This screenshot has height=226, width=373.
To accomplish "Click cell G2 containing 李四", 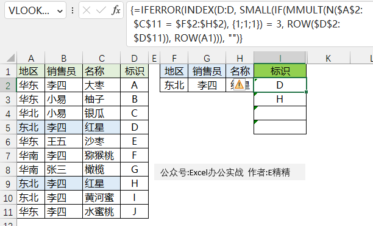I will point(207,85).
